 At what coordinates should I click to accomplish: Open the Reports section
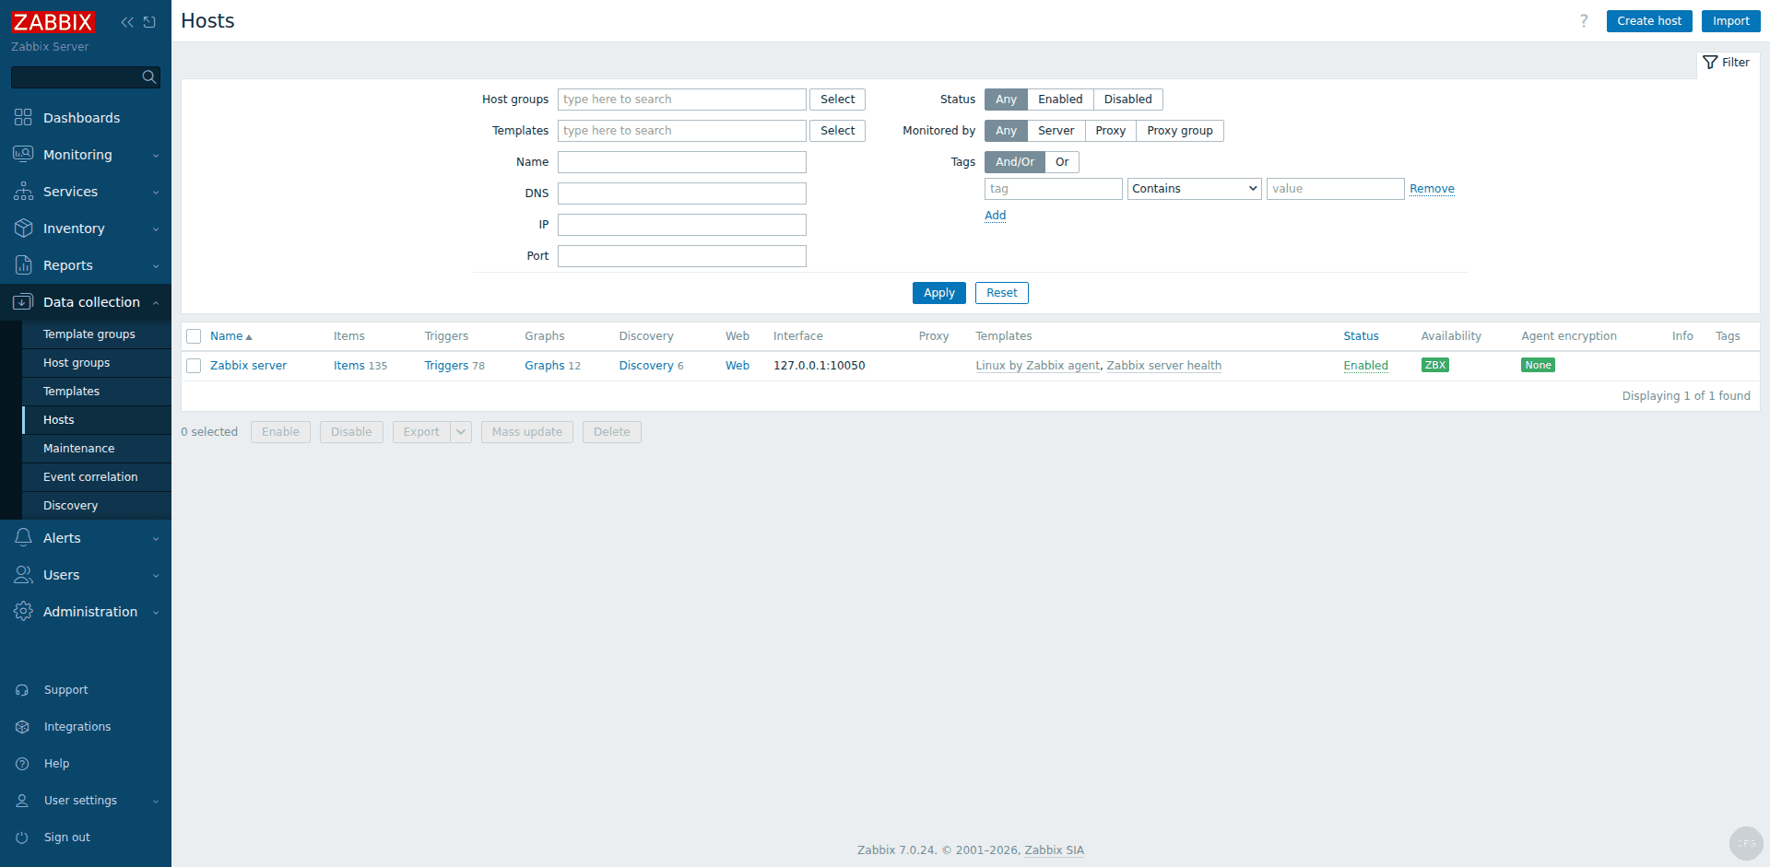tap(68, 265)
